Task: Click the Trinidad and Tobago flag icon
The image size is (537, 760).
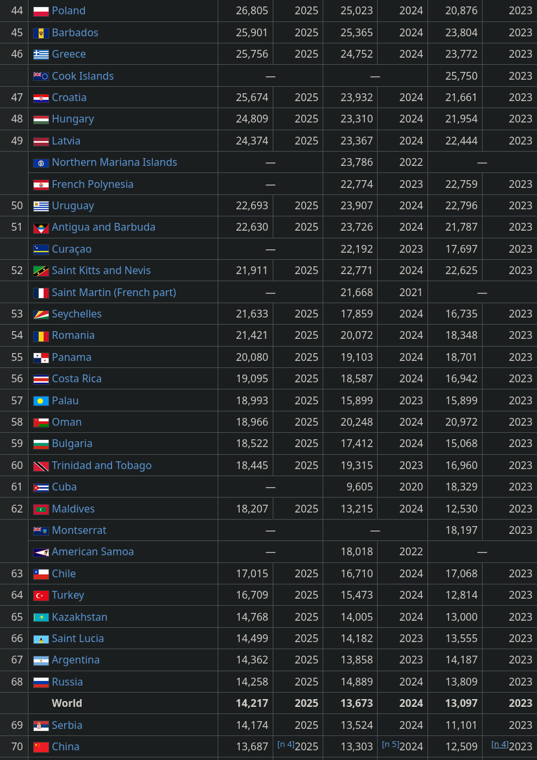Action: [41, 466]
